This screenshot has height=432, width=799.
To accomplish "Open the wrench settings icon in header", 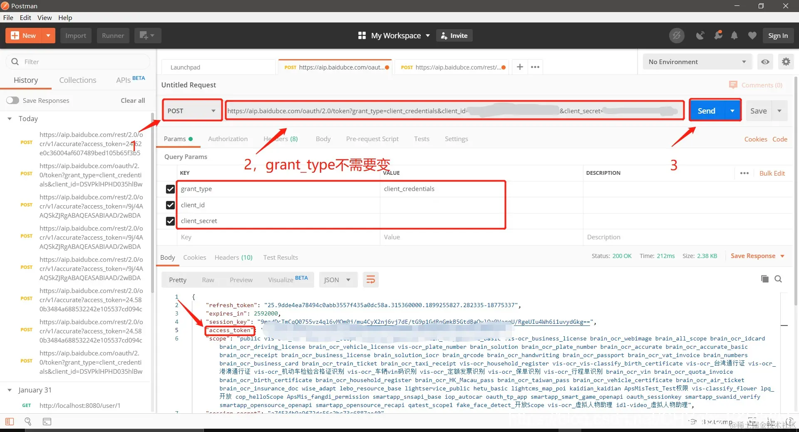I will coord(718,35).
